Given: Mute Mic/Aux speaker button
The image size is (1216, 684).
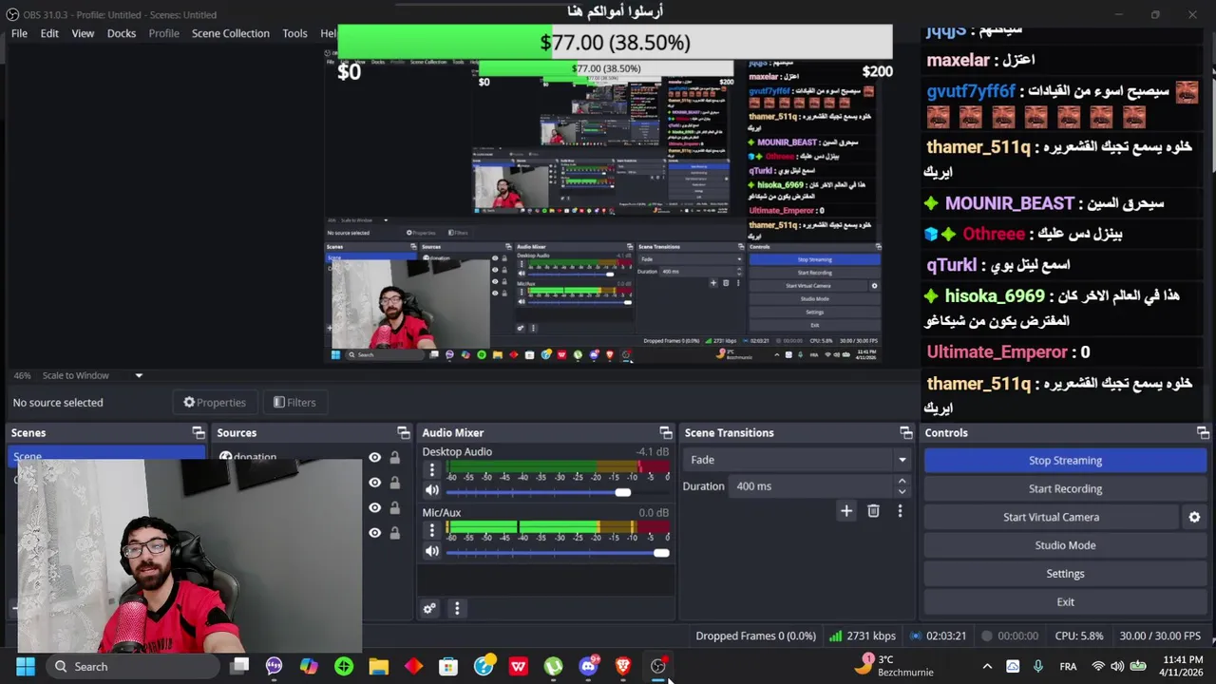Looking at the screenshot, I should coord(432,552).
